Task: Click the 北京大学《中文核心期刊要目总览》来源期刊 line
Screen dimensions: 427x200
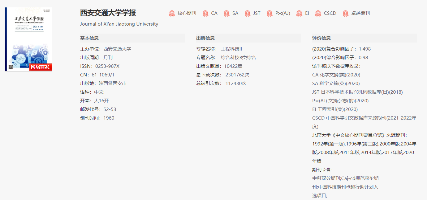Action: [x=360, y=135]
